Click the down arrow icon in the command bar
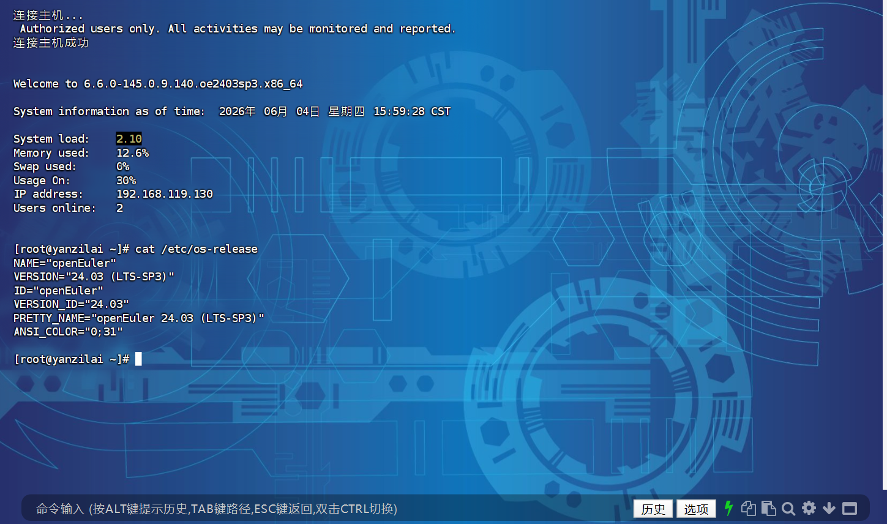Viewport: 887px width, 524px height. (829, 508)
